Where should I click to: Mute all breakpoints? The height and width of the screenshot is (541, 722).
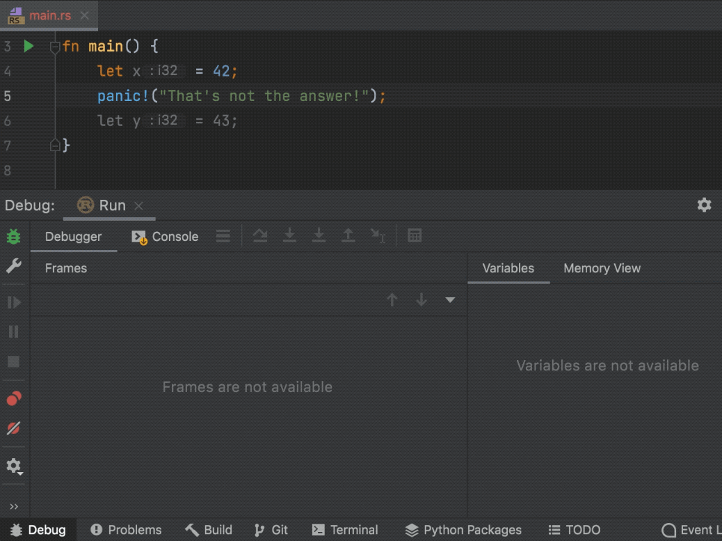click(14, 428)
